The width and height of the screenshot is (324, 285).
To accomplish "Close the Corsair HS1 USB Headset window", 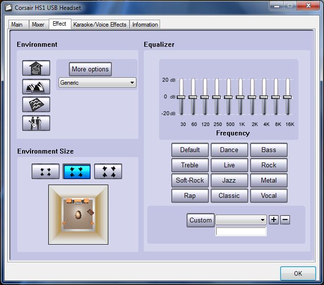I will pyautogui.click(x=308, y=5).
